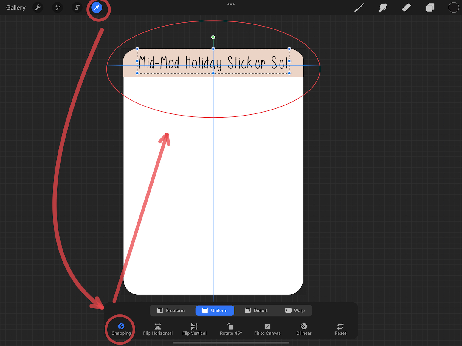Select the Eraser tool
This screenshot has width=462, height=346.
(x=406, y=7)
